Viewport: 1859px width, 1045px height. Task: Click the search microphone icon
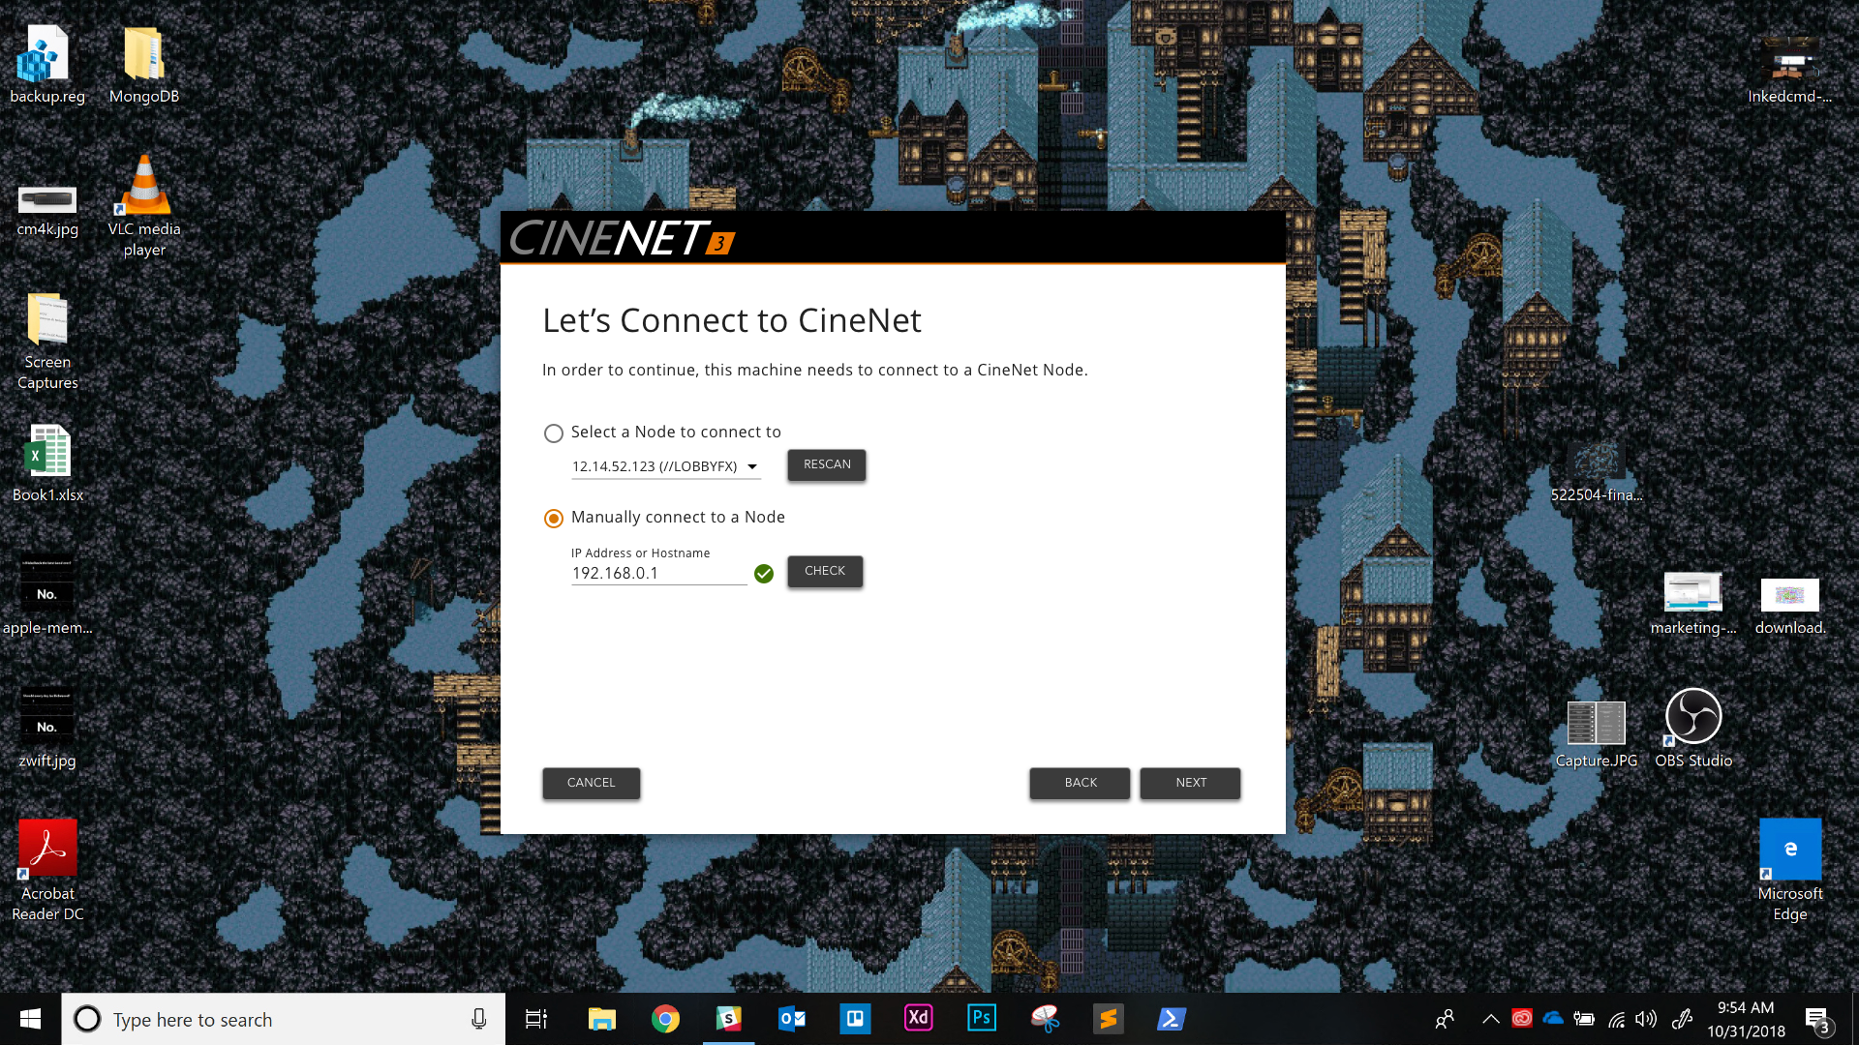click(478, 1019)
